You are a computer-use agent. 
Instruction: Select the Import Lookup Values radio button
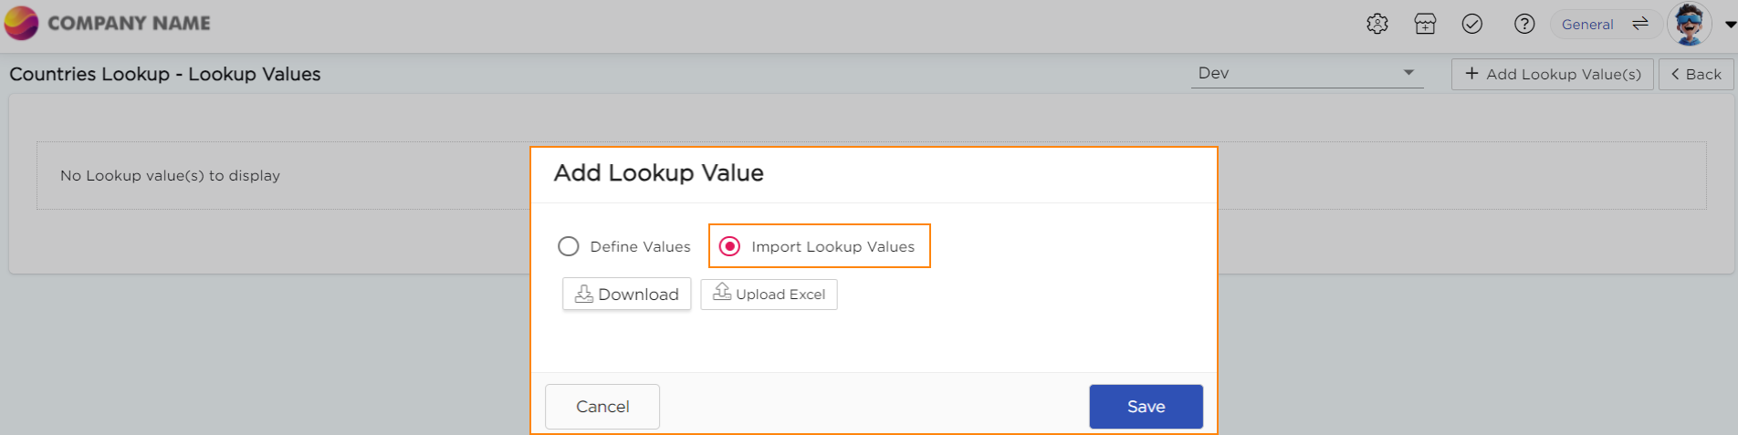730,246
